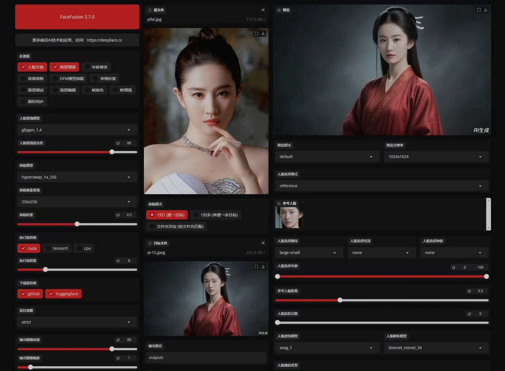Enable the 唇形同步 processor
The height and width of the screenshot is (371, 505).
[x=32, y=102]
